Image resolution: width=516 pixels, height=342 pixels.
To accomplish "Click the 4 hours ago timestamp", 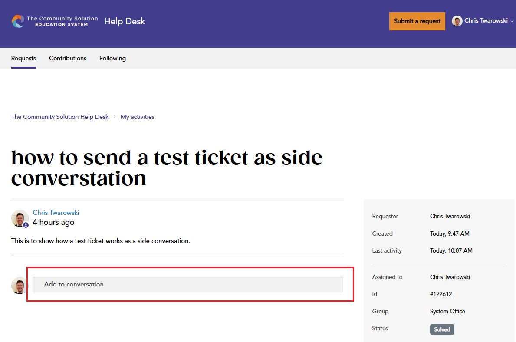I will 54,222.
